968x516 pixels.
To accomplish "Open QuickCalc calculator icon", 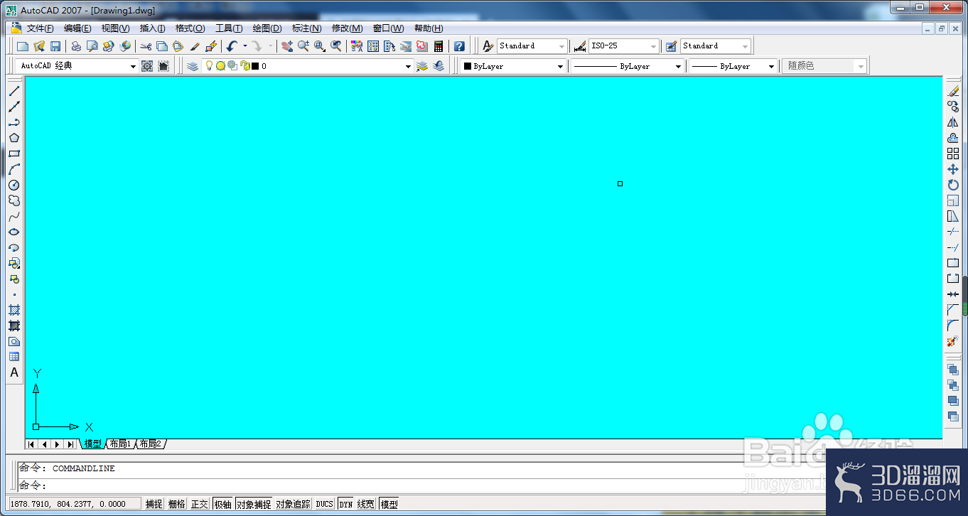I will (439, 46).
